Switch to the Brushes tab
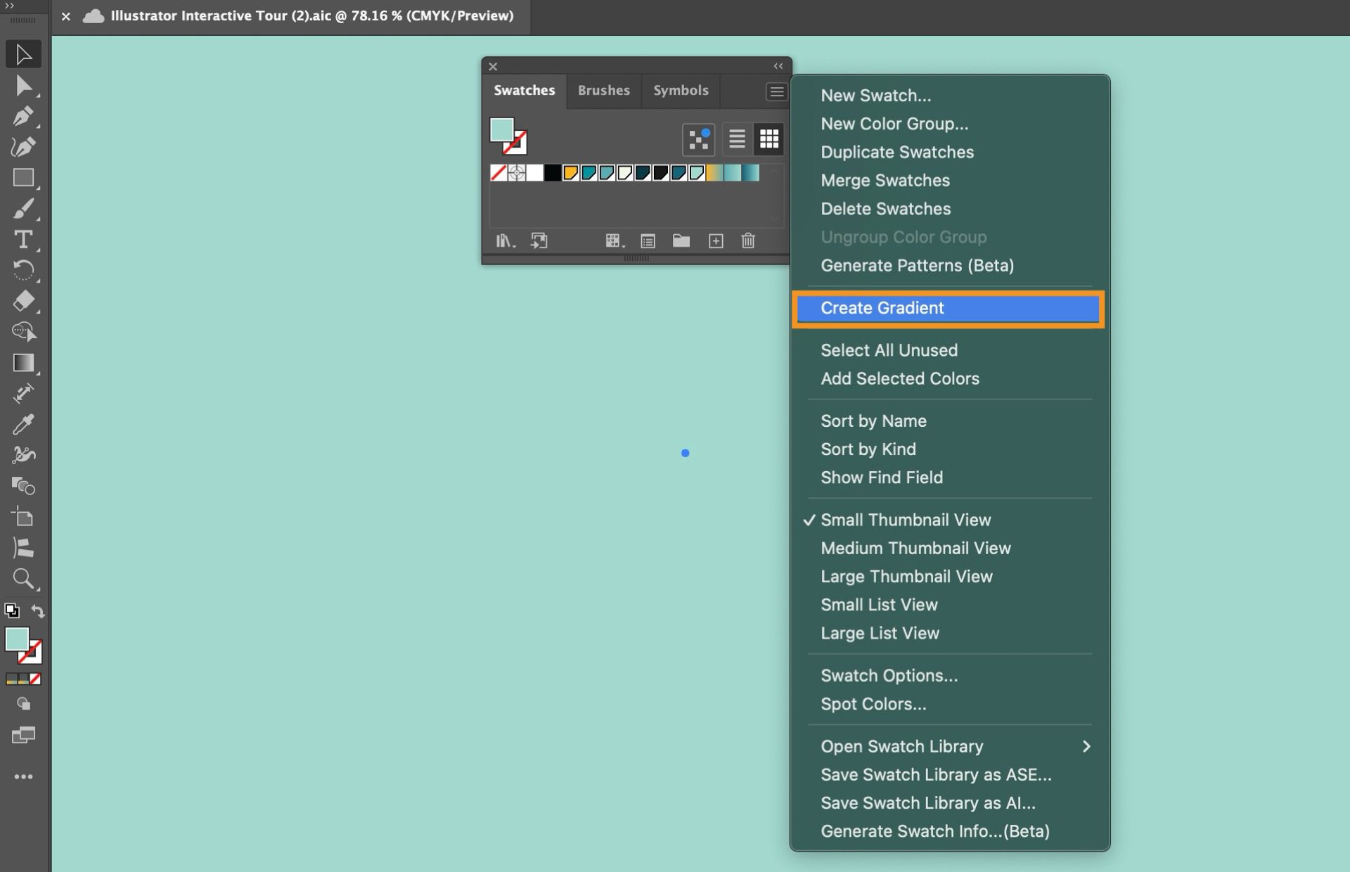This screenshot has width=1350, height=872. pyautogui.click(x=603, y=90)
